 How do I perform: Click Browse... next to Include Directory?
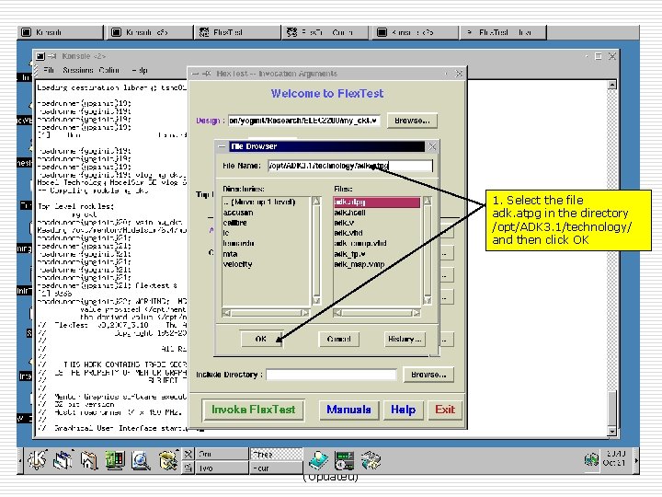pos(428,375)
